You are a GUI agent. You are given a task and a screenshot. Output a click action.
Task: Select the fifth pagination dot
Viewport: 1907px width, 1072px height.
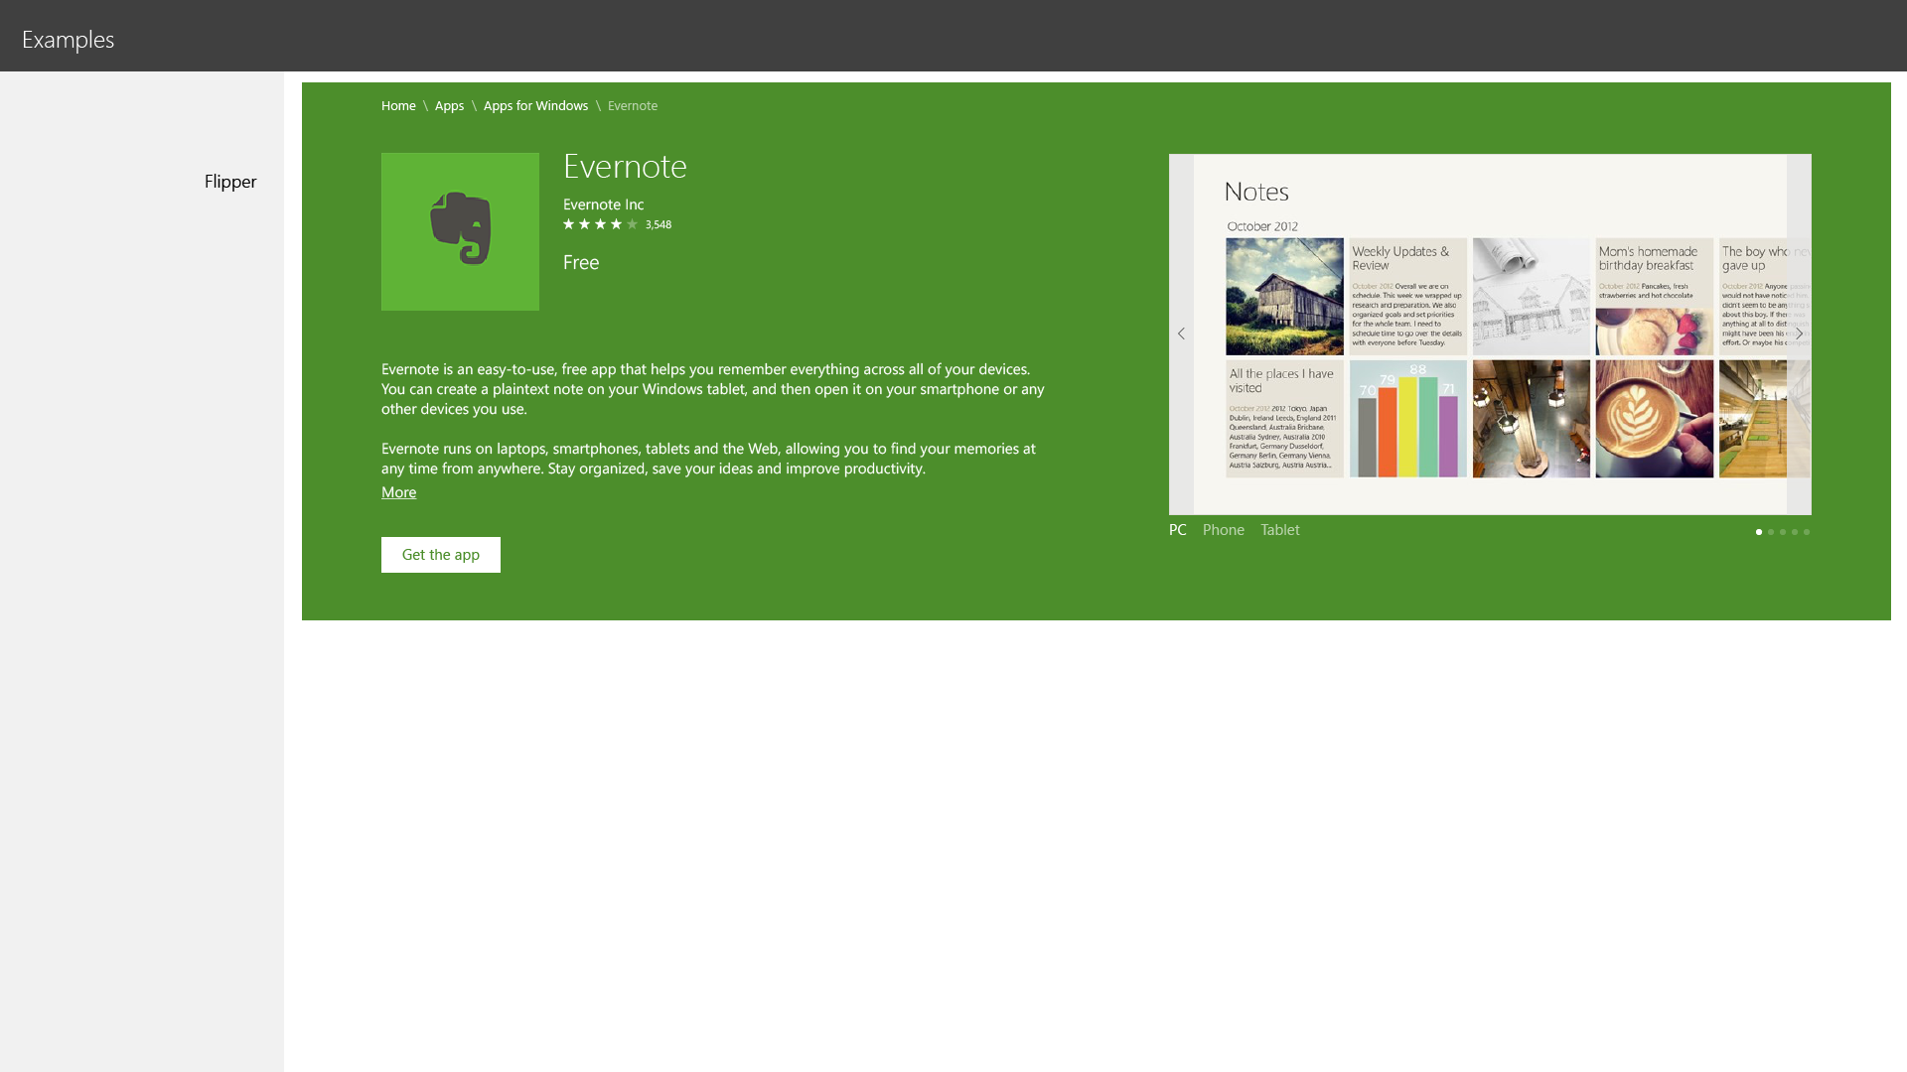[x=1807, y=532]
